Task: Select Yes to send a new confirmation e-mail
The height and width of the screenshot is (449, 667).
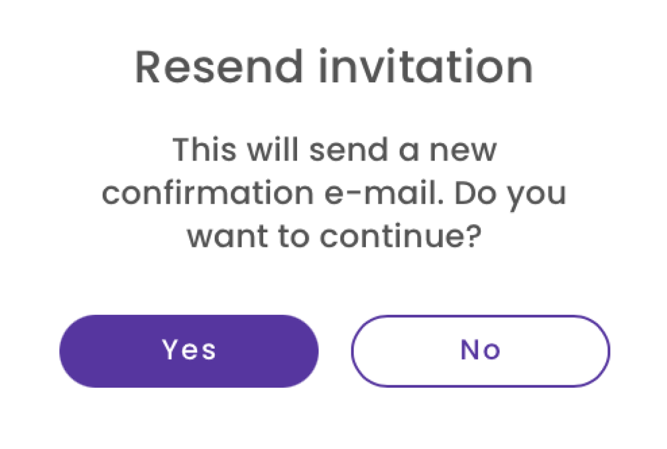Action: click(x=188, y=350)
